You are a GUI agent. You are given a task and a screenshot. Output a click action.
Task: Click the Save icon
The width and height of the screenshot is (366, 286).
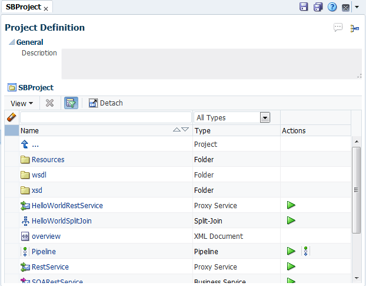click(304, 7)
